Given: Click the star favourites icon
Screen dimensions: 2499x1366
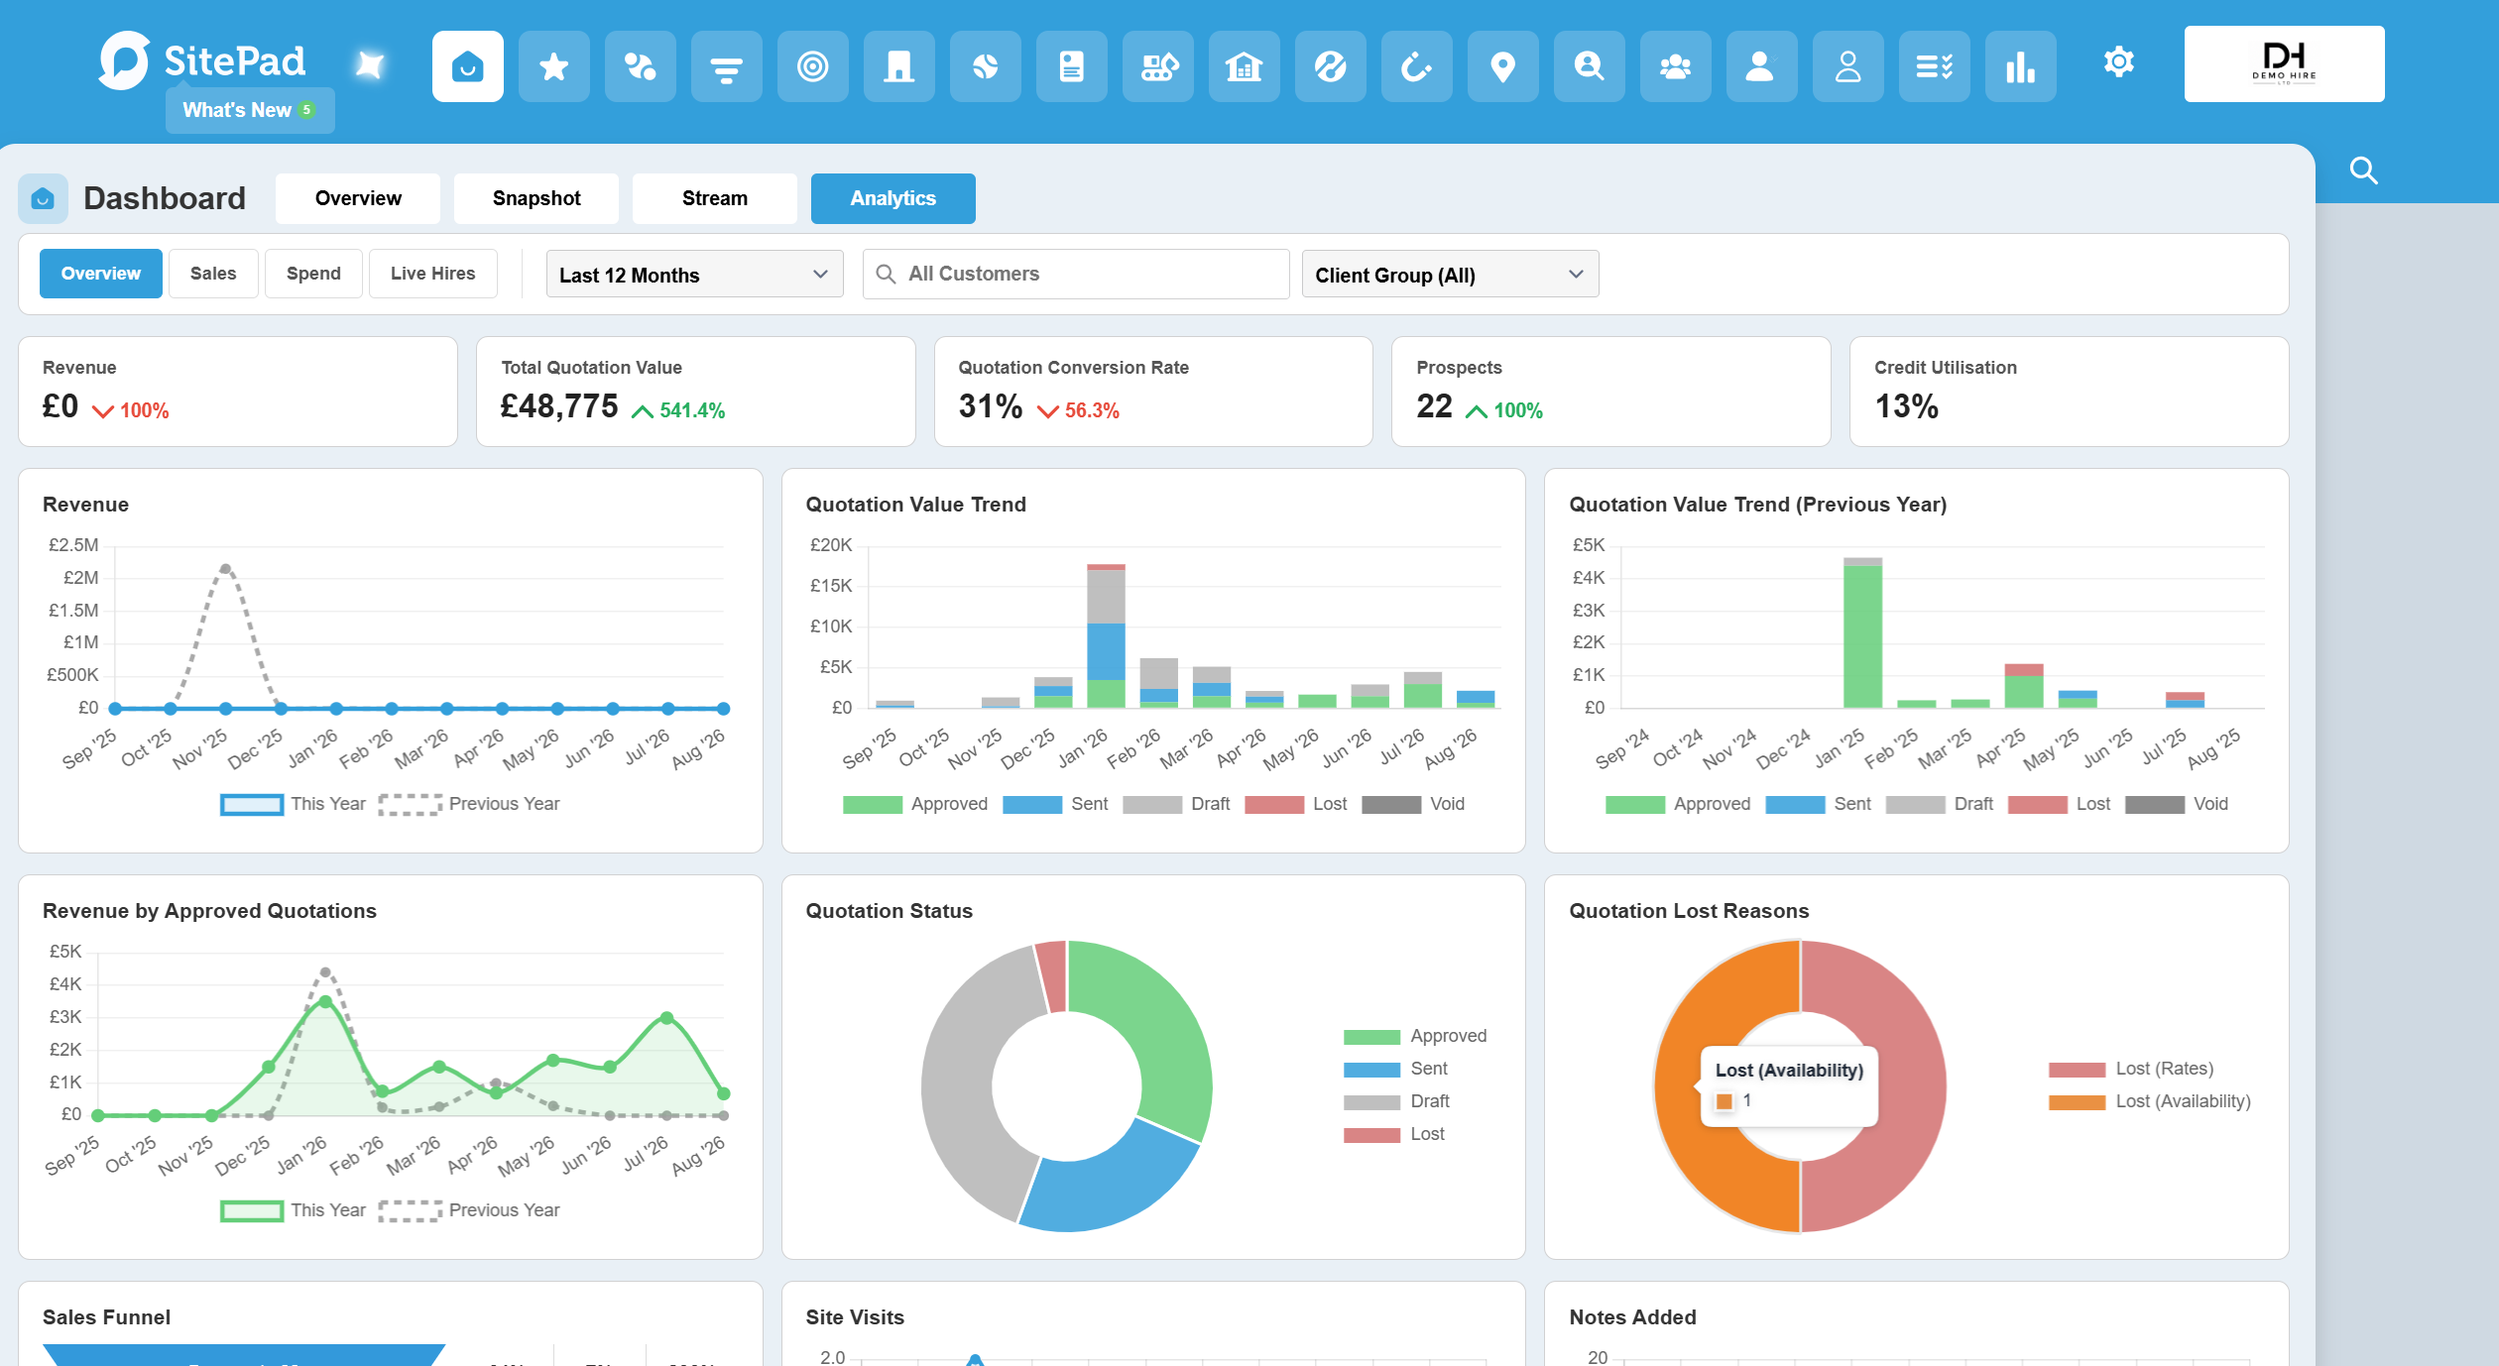Looking at the screenshot, I should [553, 66].
